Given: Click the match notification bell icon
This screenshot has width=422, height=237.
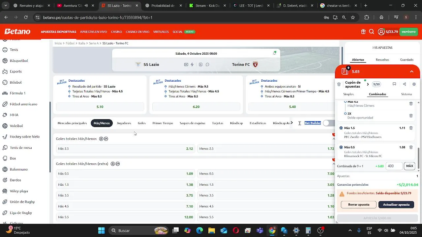Looking at the screenshot, I should pyautogui.click(x=274, y=53).
